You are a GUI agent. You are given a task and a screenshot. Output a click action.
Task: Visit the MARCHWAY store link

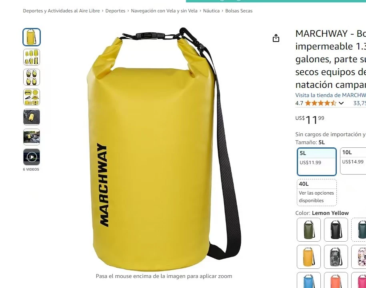point(330,95)
